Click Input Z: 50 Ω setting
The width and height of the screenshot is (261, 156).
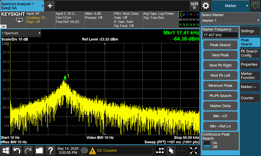(65, 14)
